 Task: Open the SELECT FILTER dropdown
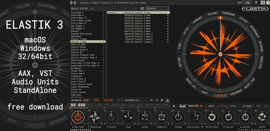click(x=82, y=9)
